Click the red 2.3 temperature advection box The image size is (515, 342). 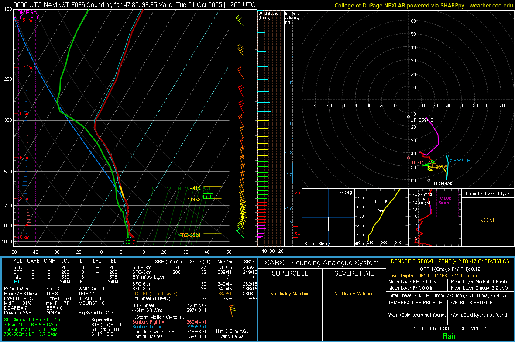[x=294, y=191]
